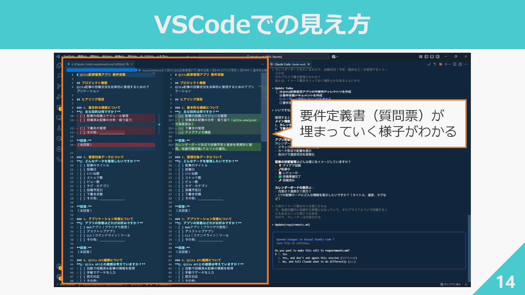Screen dimensions: 525x295
Task: Open the ファイル(F) menu
Action: point(68,57)
